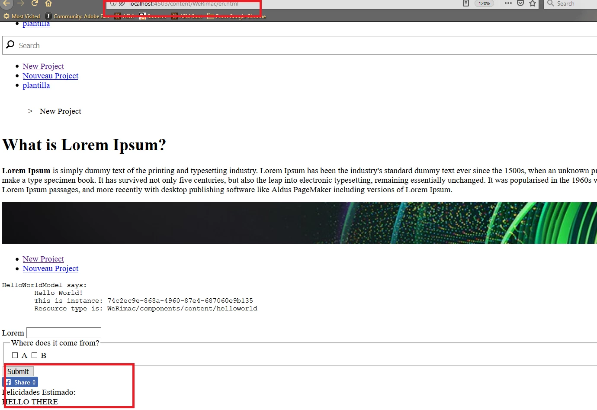Open Community: Adobe bookmark

tap(77, 16)
